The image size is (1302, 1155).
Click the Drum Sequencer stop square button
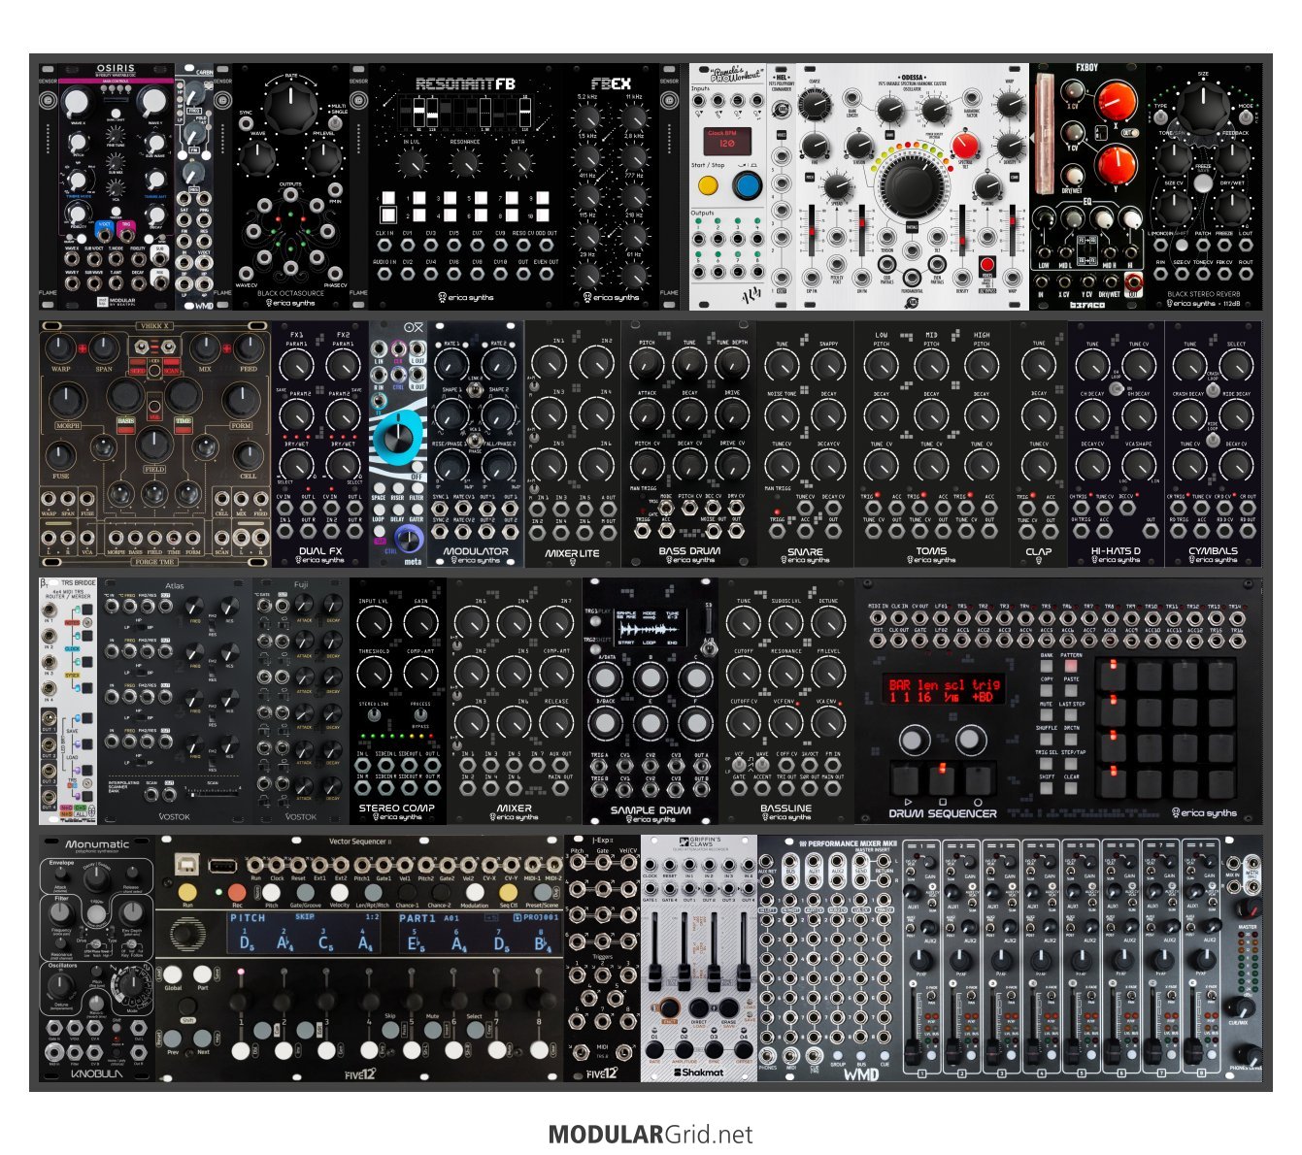941,778
